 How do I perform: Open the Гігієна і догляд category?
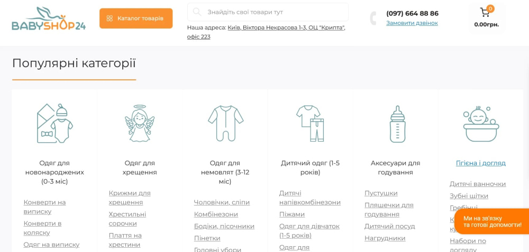click(x=480, y=163)
